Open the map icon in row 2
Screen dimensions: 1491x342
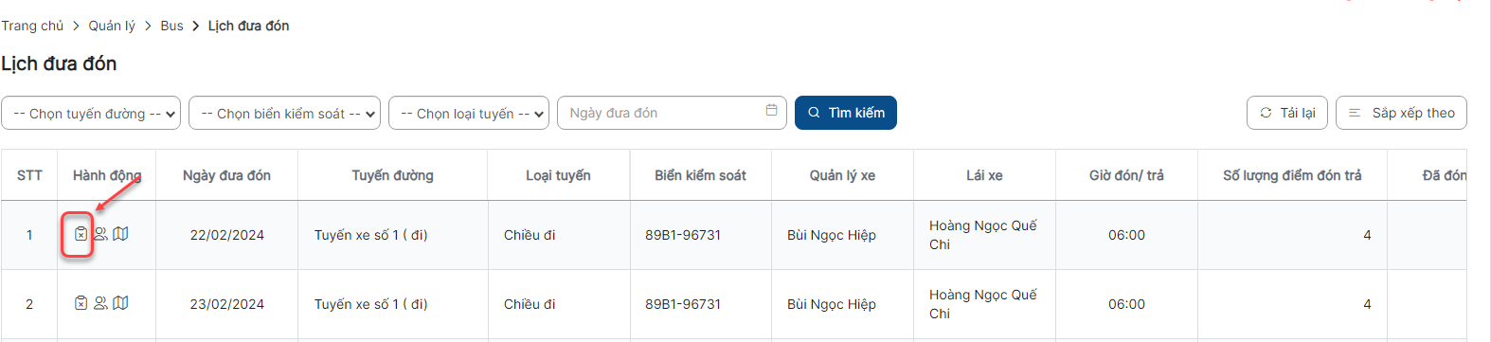pyautogui.click(x=120, y=303)
